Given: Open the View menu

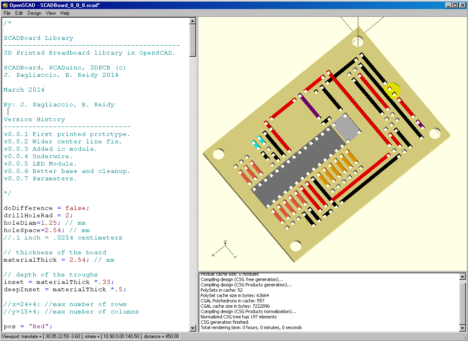Looking at the screenshot, I should [x=51, y=13].
